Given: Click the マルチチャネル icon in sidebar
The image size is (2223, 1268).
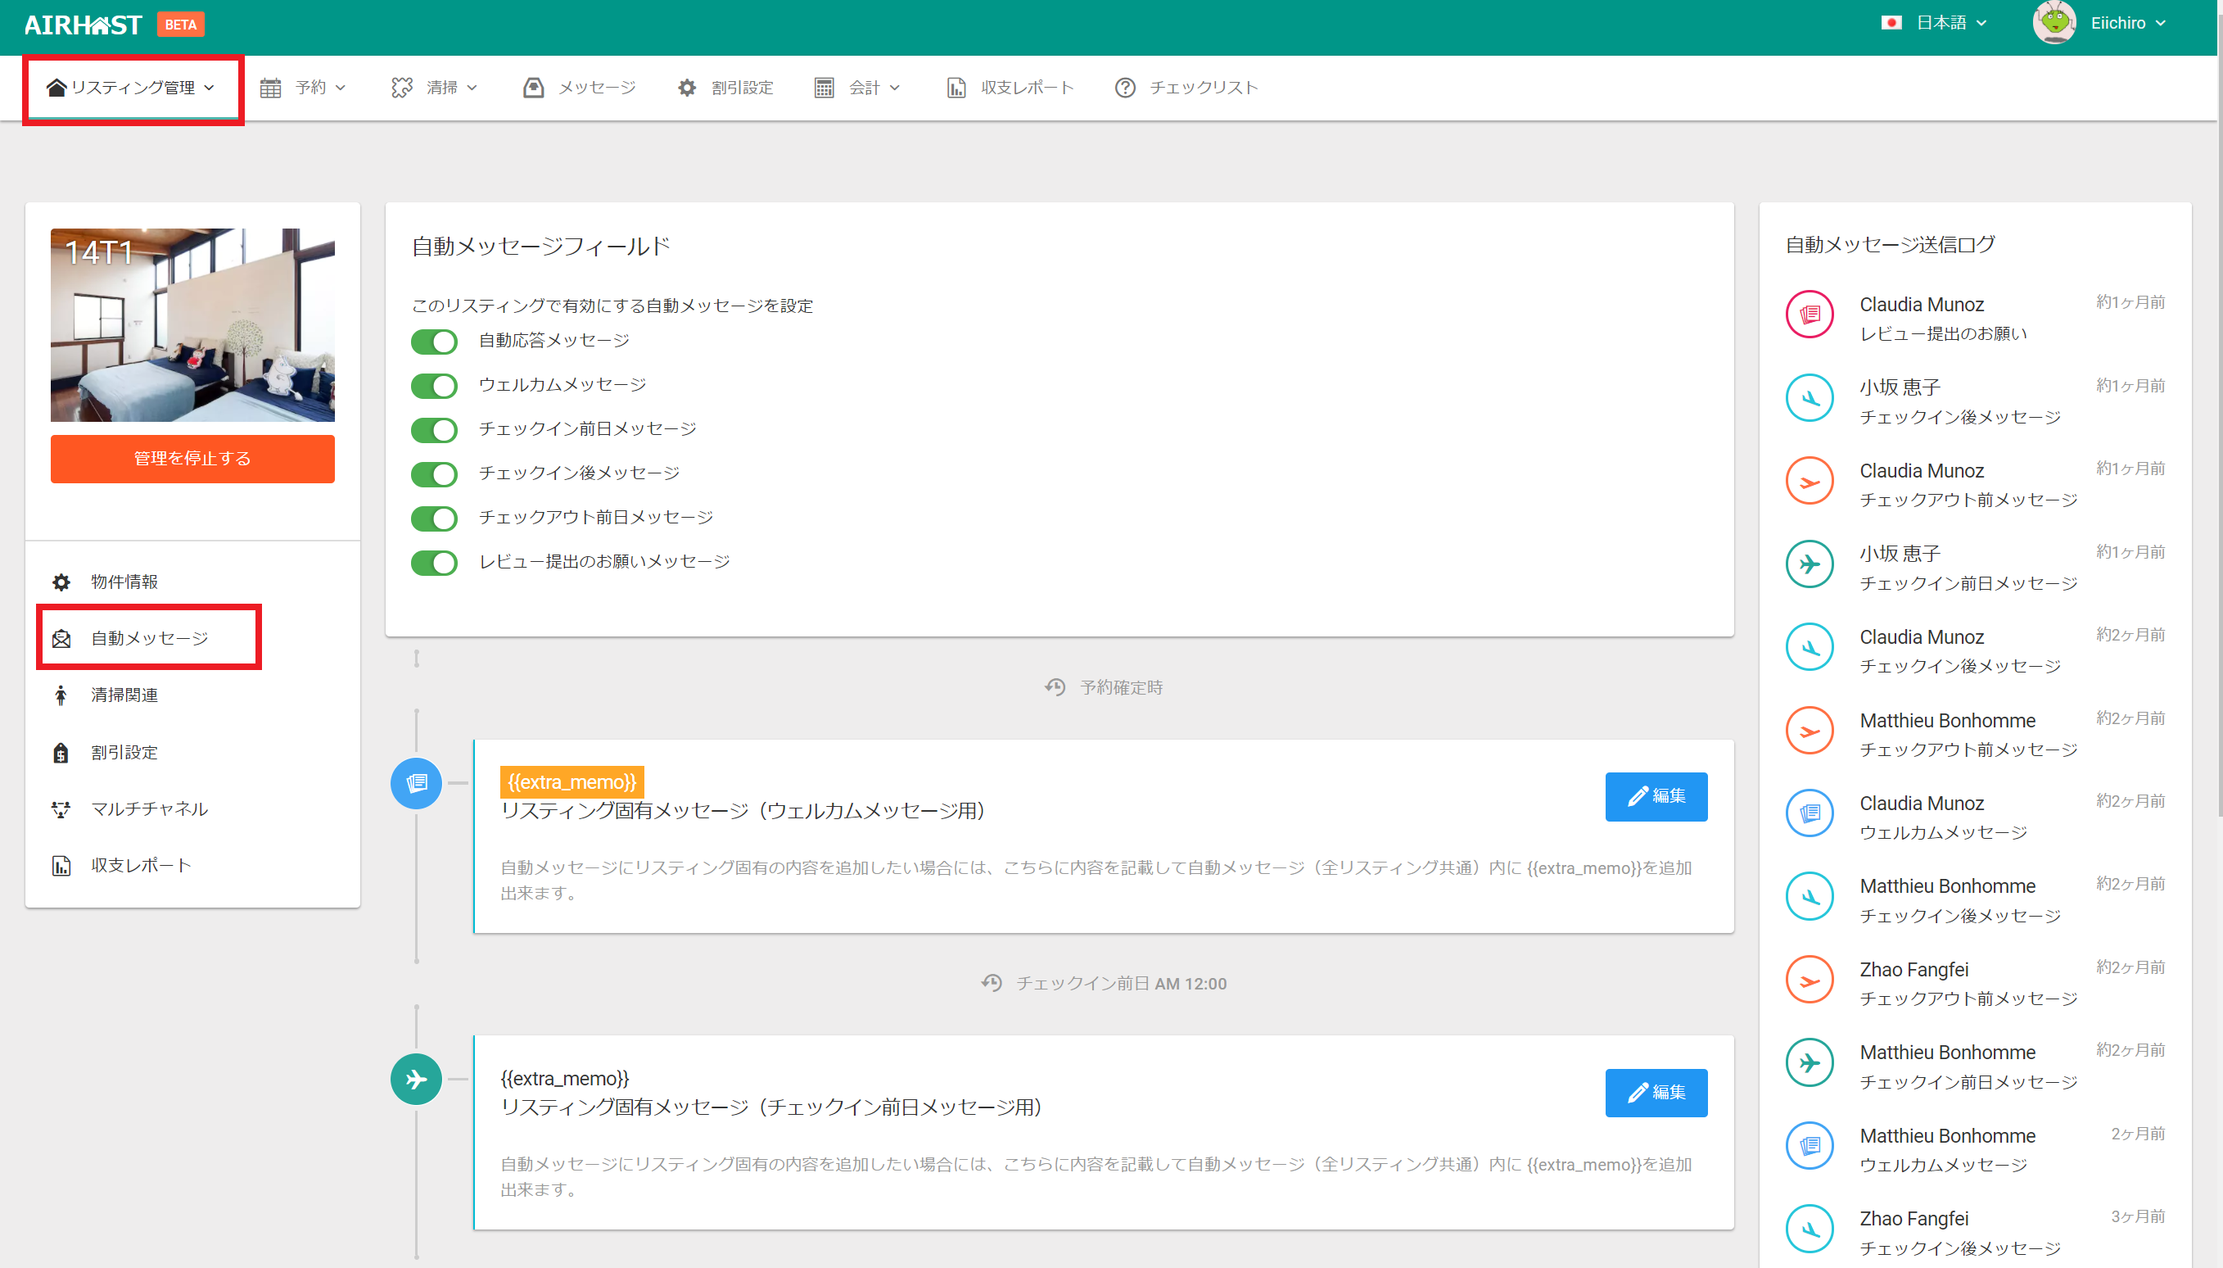Looking at the screenshot, I should (x=61, y=809).
